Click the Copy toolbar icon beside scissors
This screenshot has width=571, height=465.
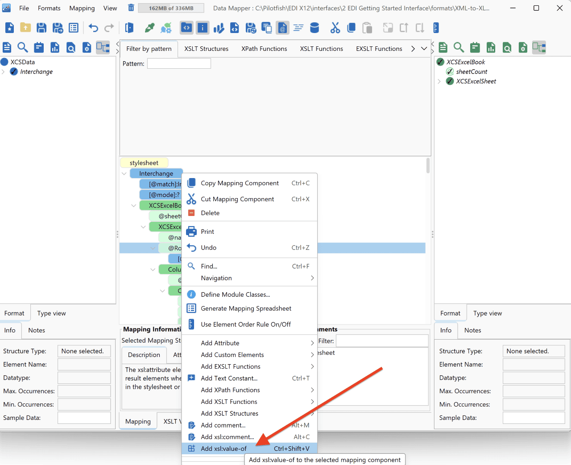click(351, 28)
